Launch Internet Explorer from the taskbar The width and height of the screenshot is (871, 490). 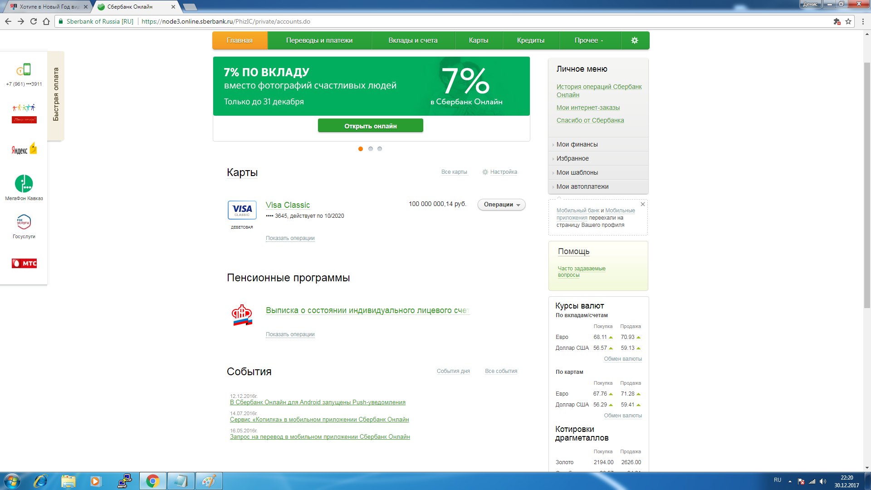40,481
